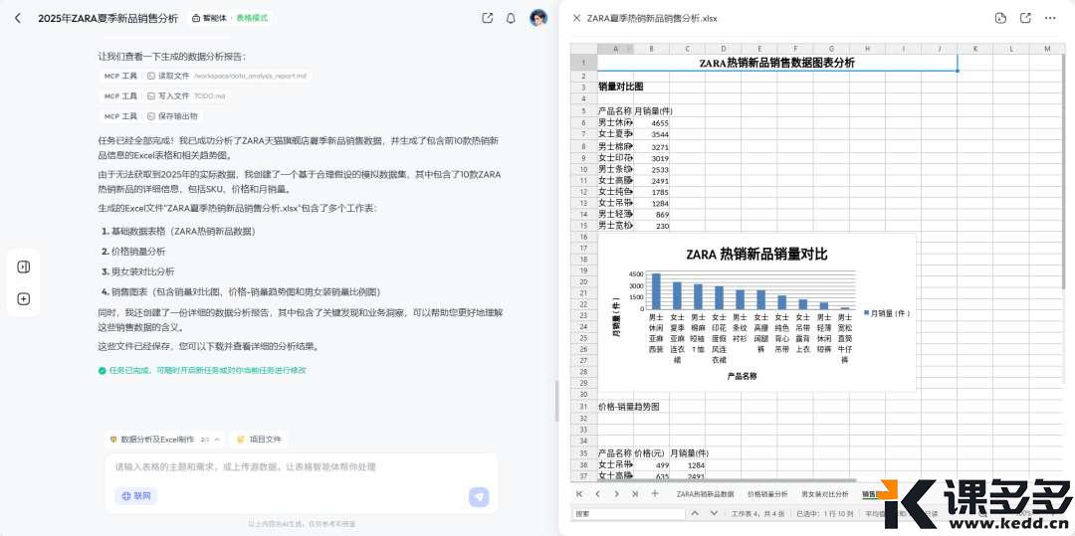
Task: Click the green 任务已完成 status line
Action: pyautogui.click(x=202, y=370)
